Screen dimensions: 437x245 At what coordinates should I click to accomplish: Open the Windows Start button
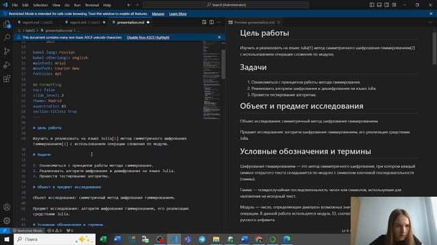coord(7,239)
